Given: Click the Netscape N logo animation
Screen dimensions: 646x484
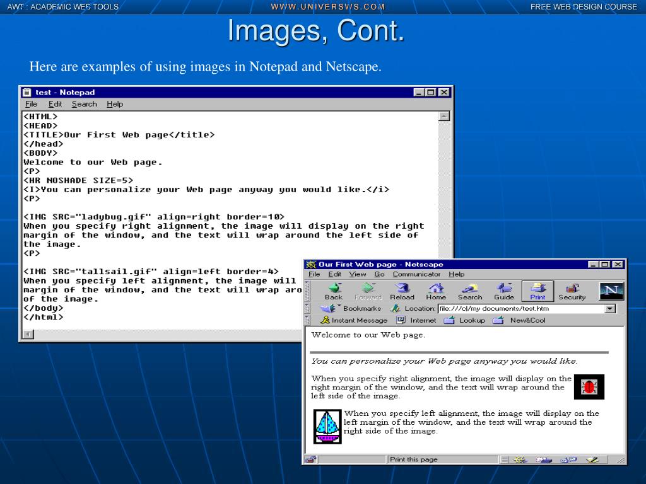Looking at the screenshot, I should 611,291.
